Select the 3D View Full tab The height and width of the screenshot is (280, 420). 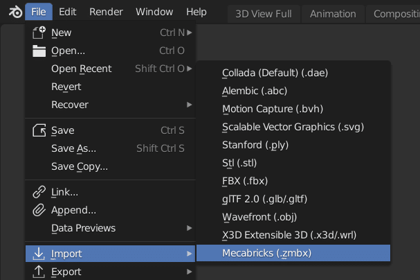coord(262,14)
